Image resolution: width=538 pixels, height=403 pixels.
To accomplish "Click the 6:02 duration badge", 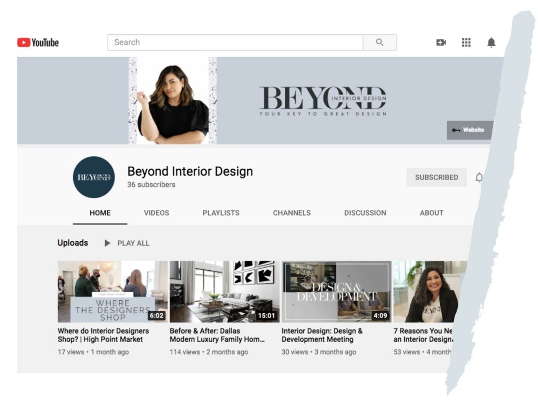I will click(x=157, y=315).
